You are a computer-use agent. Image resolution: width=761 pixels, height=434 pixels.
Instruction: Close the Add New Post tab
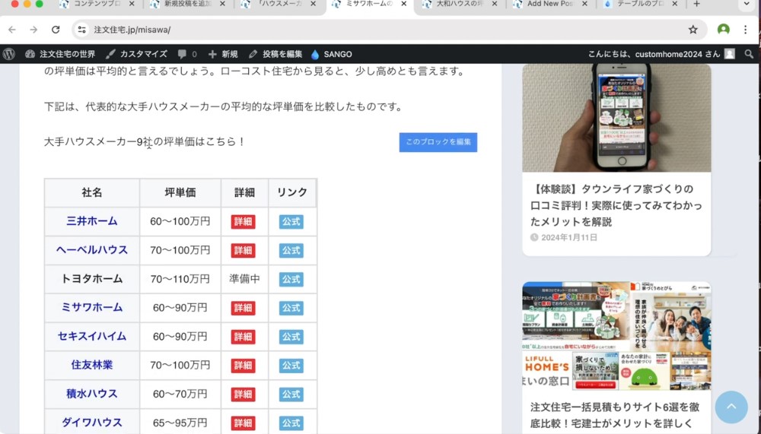[584, 4]
